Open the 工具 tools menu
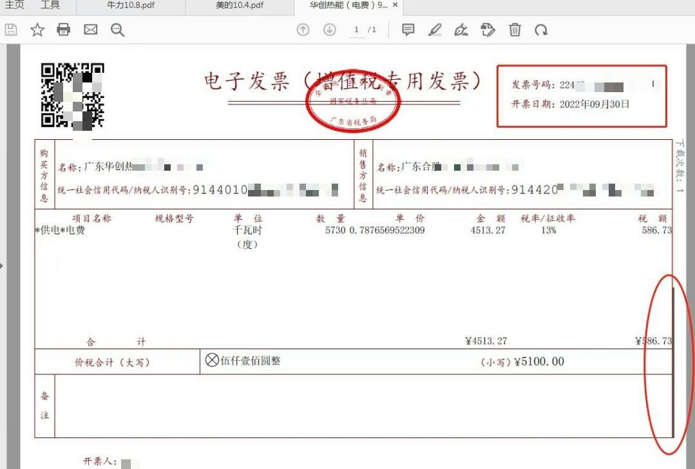Image resolution: width=695 pixels, height=469 pixels. pos(50,6)
